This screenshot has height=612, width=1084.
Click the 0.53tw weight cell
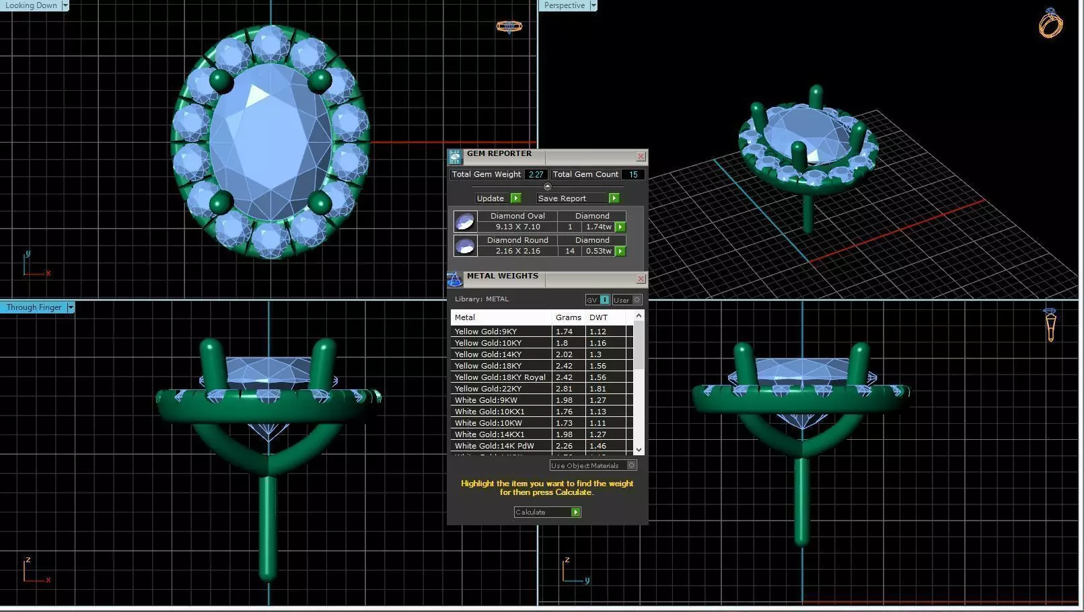[598, 252]
